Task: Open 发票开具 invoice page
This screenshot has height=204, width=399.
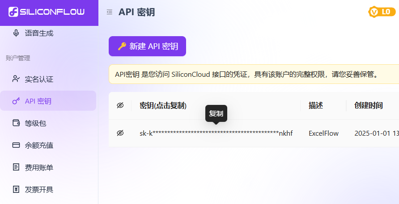Action: [39, 189]
